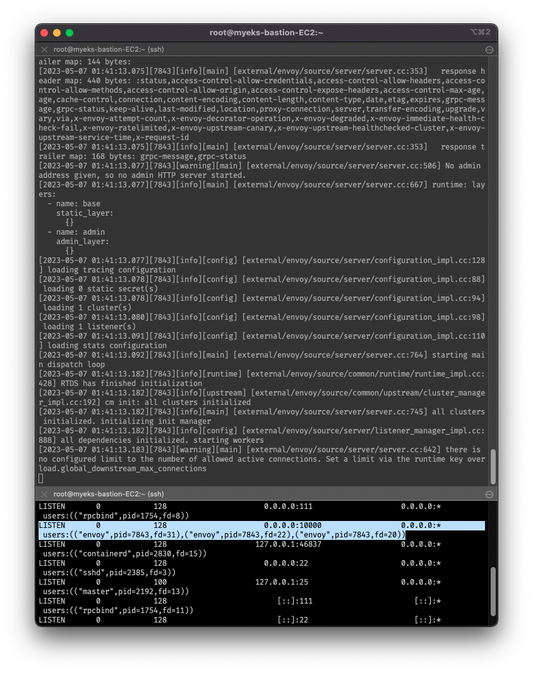Click the [::]:111 address
The height and width of the screenshot is (673, 533).
pyautogui.click(x=295, y=601)
